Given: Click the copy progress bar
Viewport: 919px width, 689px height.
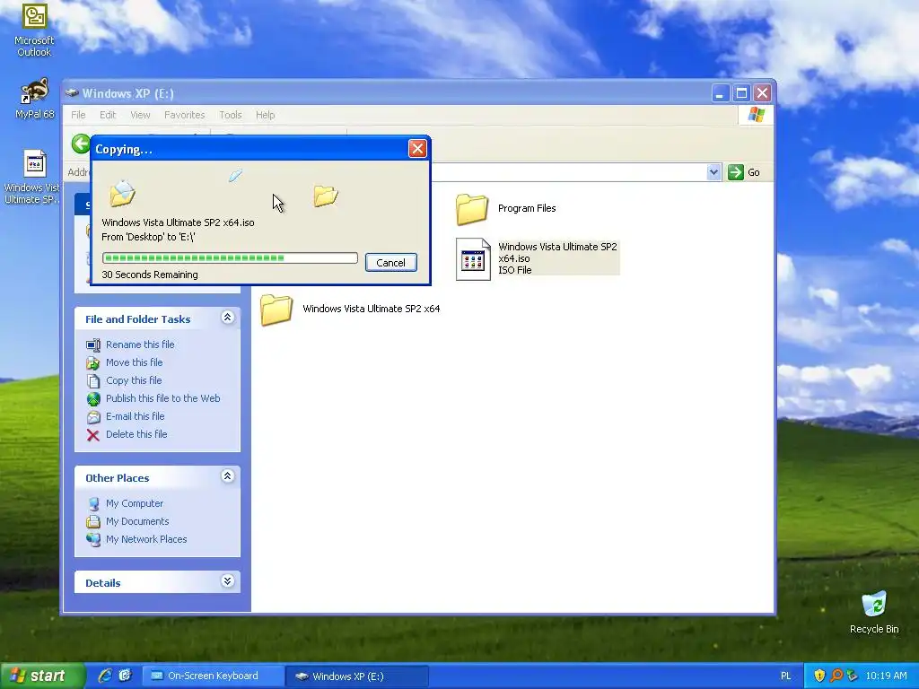Looking at the screenshot, I should 230,257.
